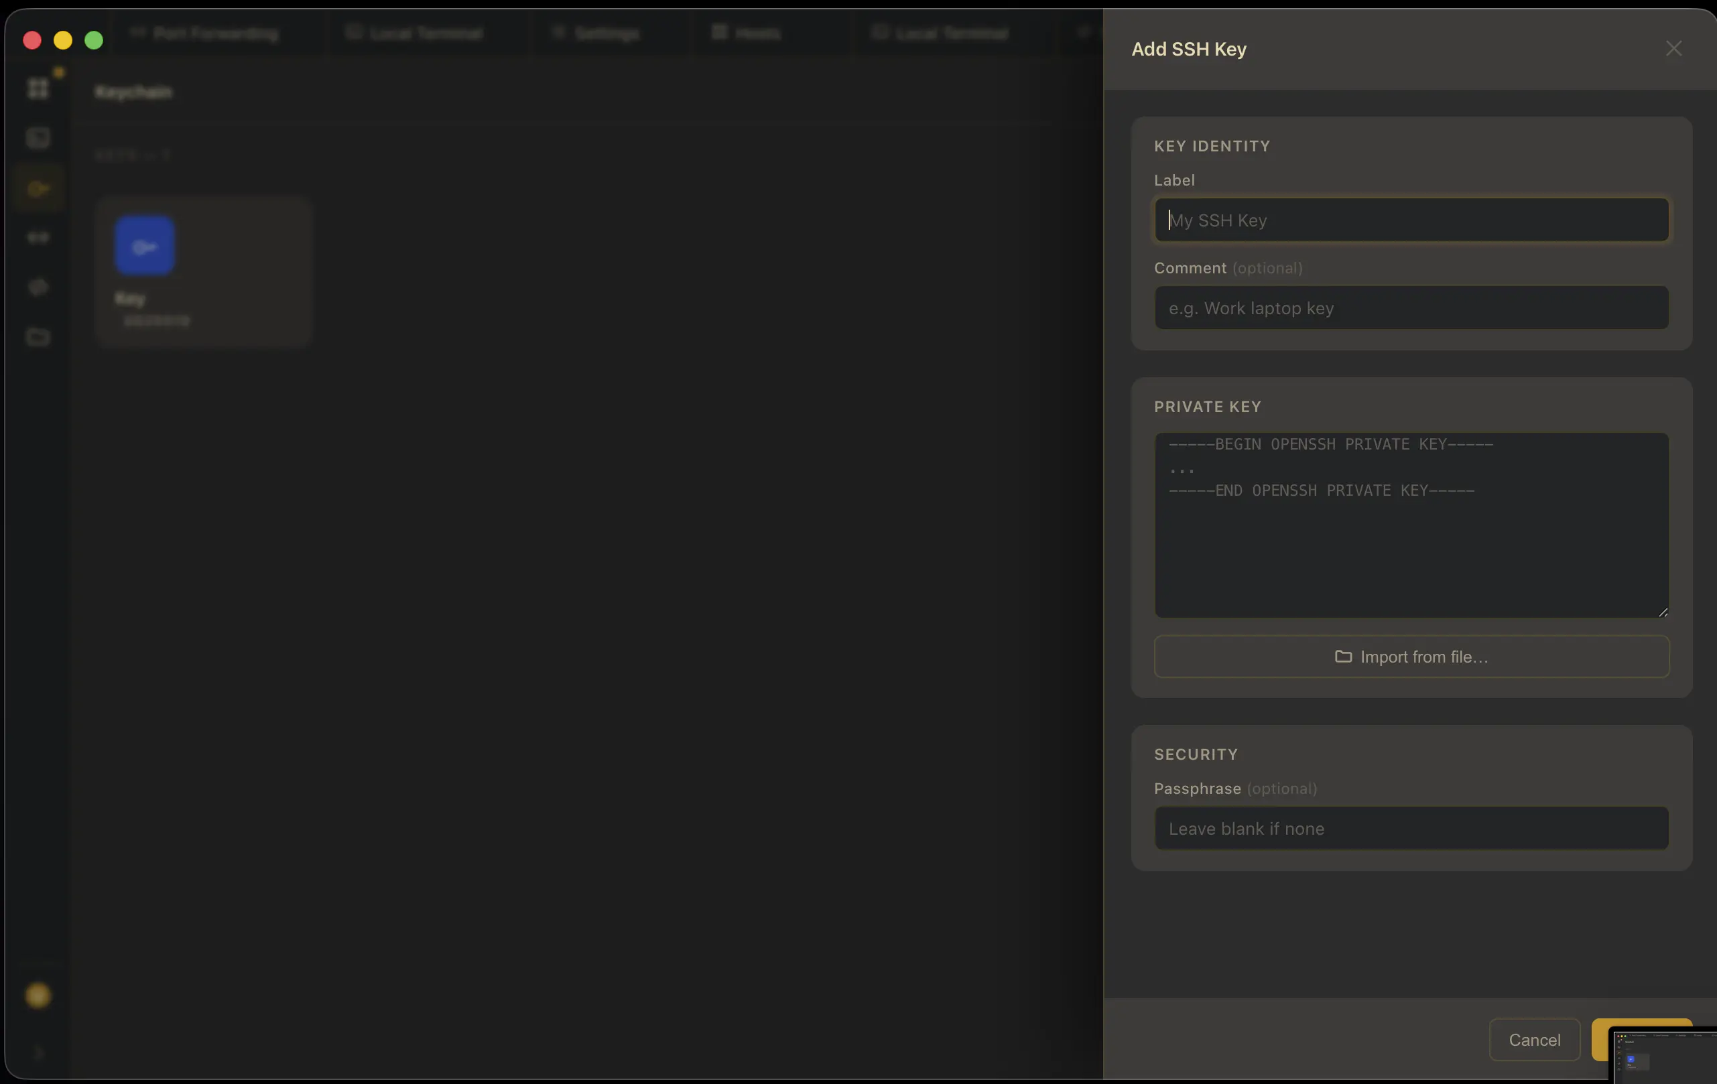
Task: Switch to the Settings tab in background
Action: pos(598,33)
